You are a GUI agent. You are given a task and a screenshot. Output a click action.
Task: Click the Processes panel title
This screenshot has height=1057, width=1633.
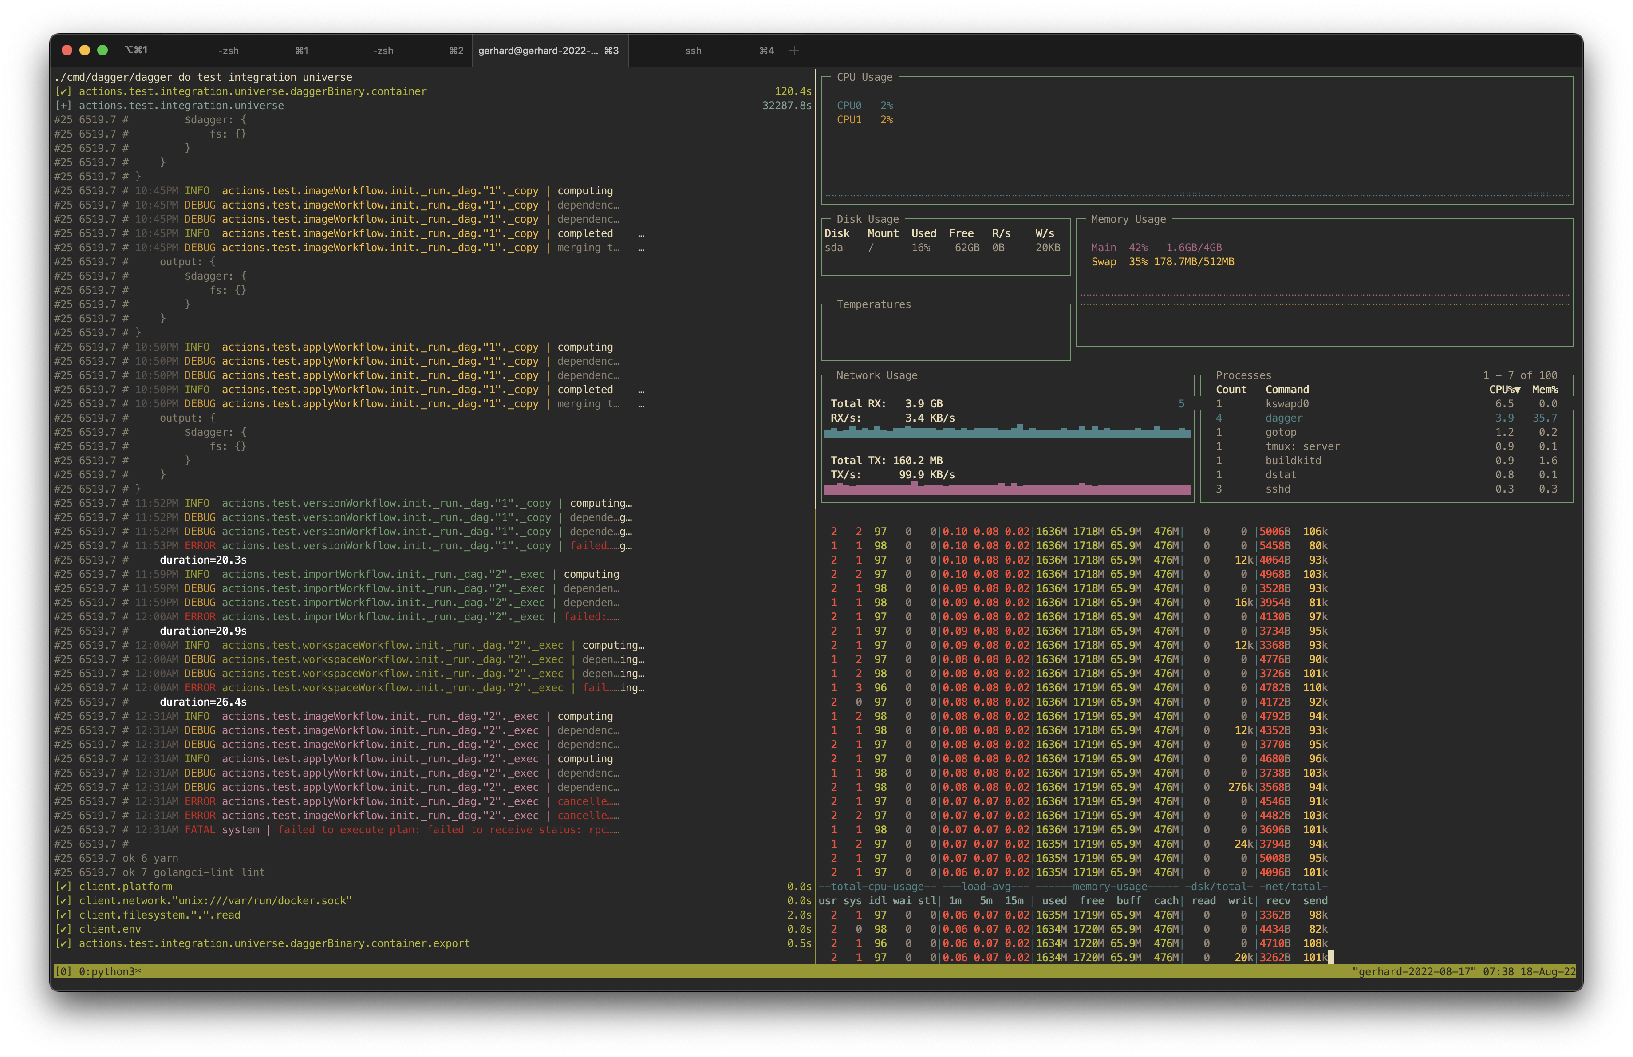[1243, 376]
